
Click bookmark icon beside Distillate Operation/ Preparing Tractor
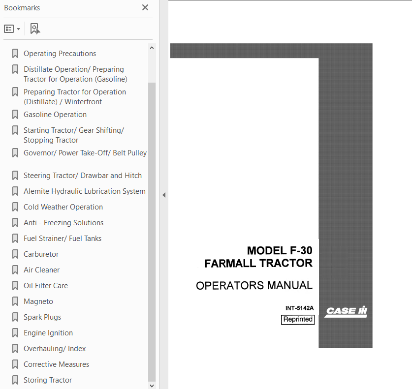(x=15, y=69)
